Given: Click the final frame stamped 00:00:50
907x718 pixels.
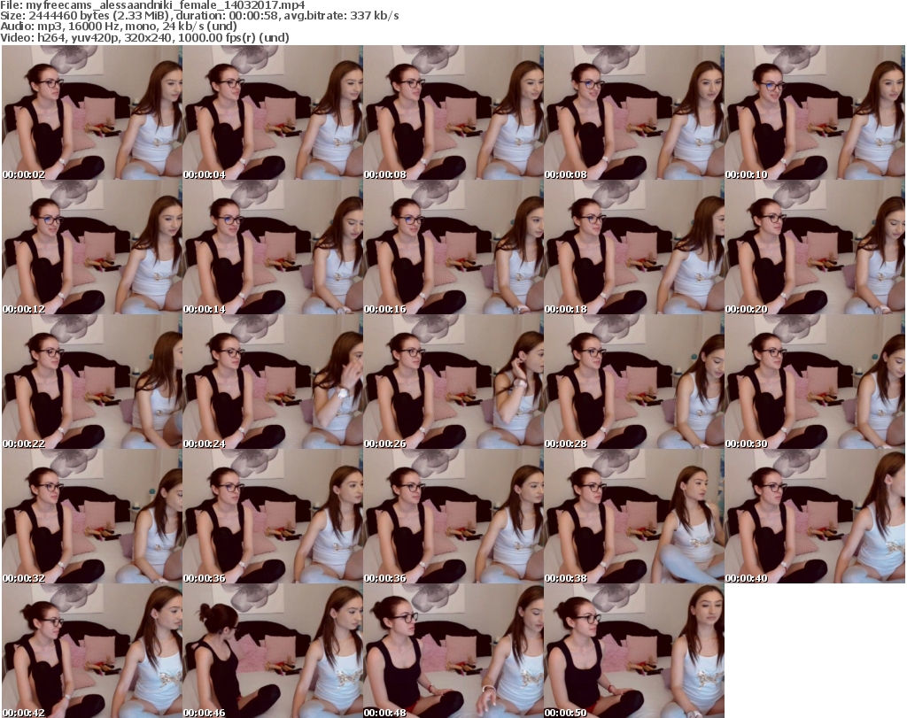Looking at the screenshot, I should 634,651.
